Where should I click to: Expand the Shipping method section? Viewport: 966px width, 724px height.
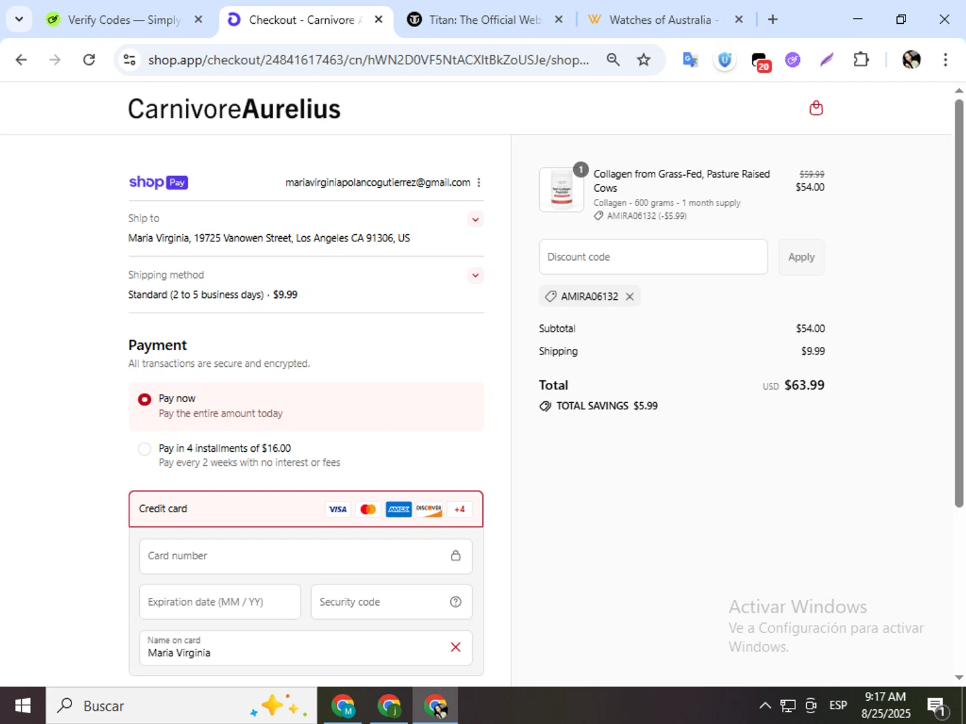pyautogui.click(x=475, y=275)
